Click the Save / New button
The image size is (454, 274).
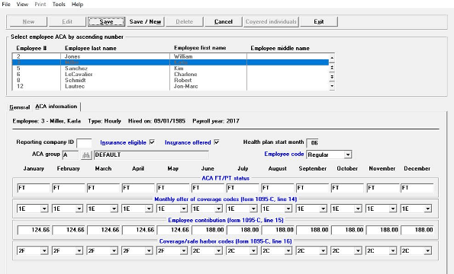point(145,21)
